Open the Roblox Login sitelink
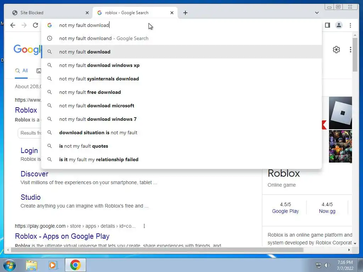This screenshot has width=363, height=272. point(29,151)
